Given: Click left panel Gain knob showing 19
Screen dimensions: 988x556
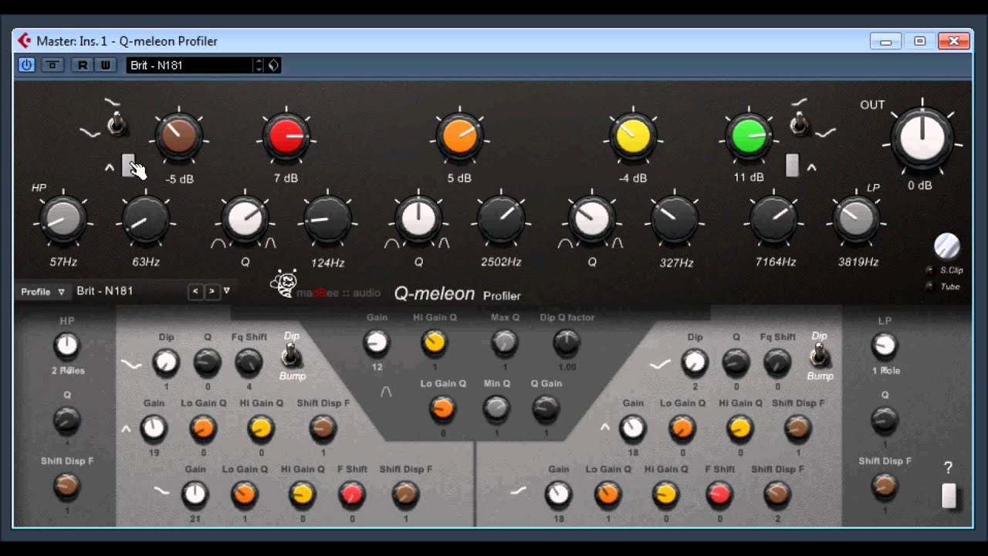Looking at the screenshot, I should (154, 427).
